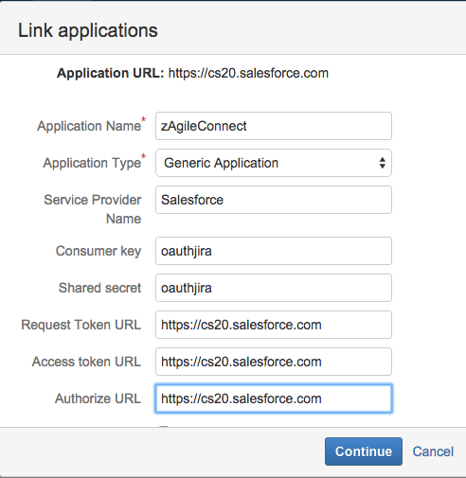Click the Consumer key label

click(99, 251)
